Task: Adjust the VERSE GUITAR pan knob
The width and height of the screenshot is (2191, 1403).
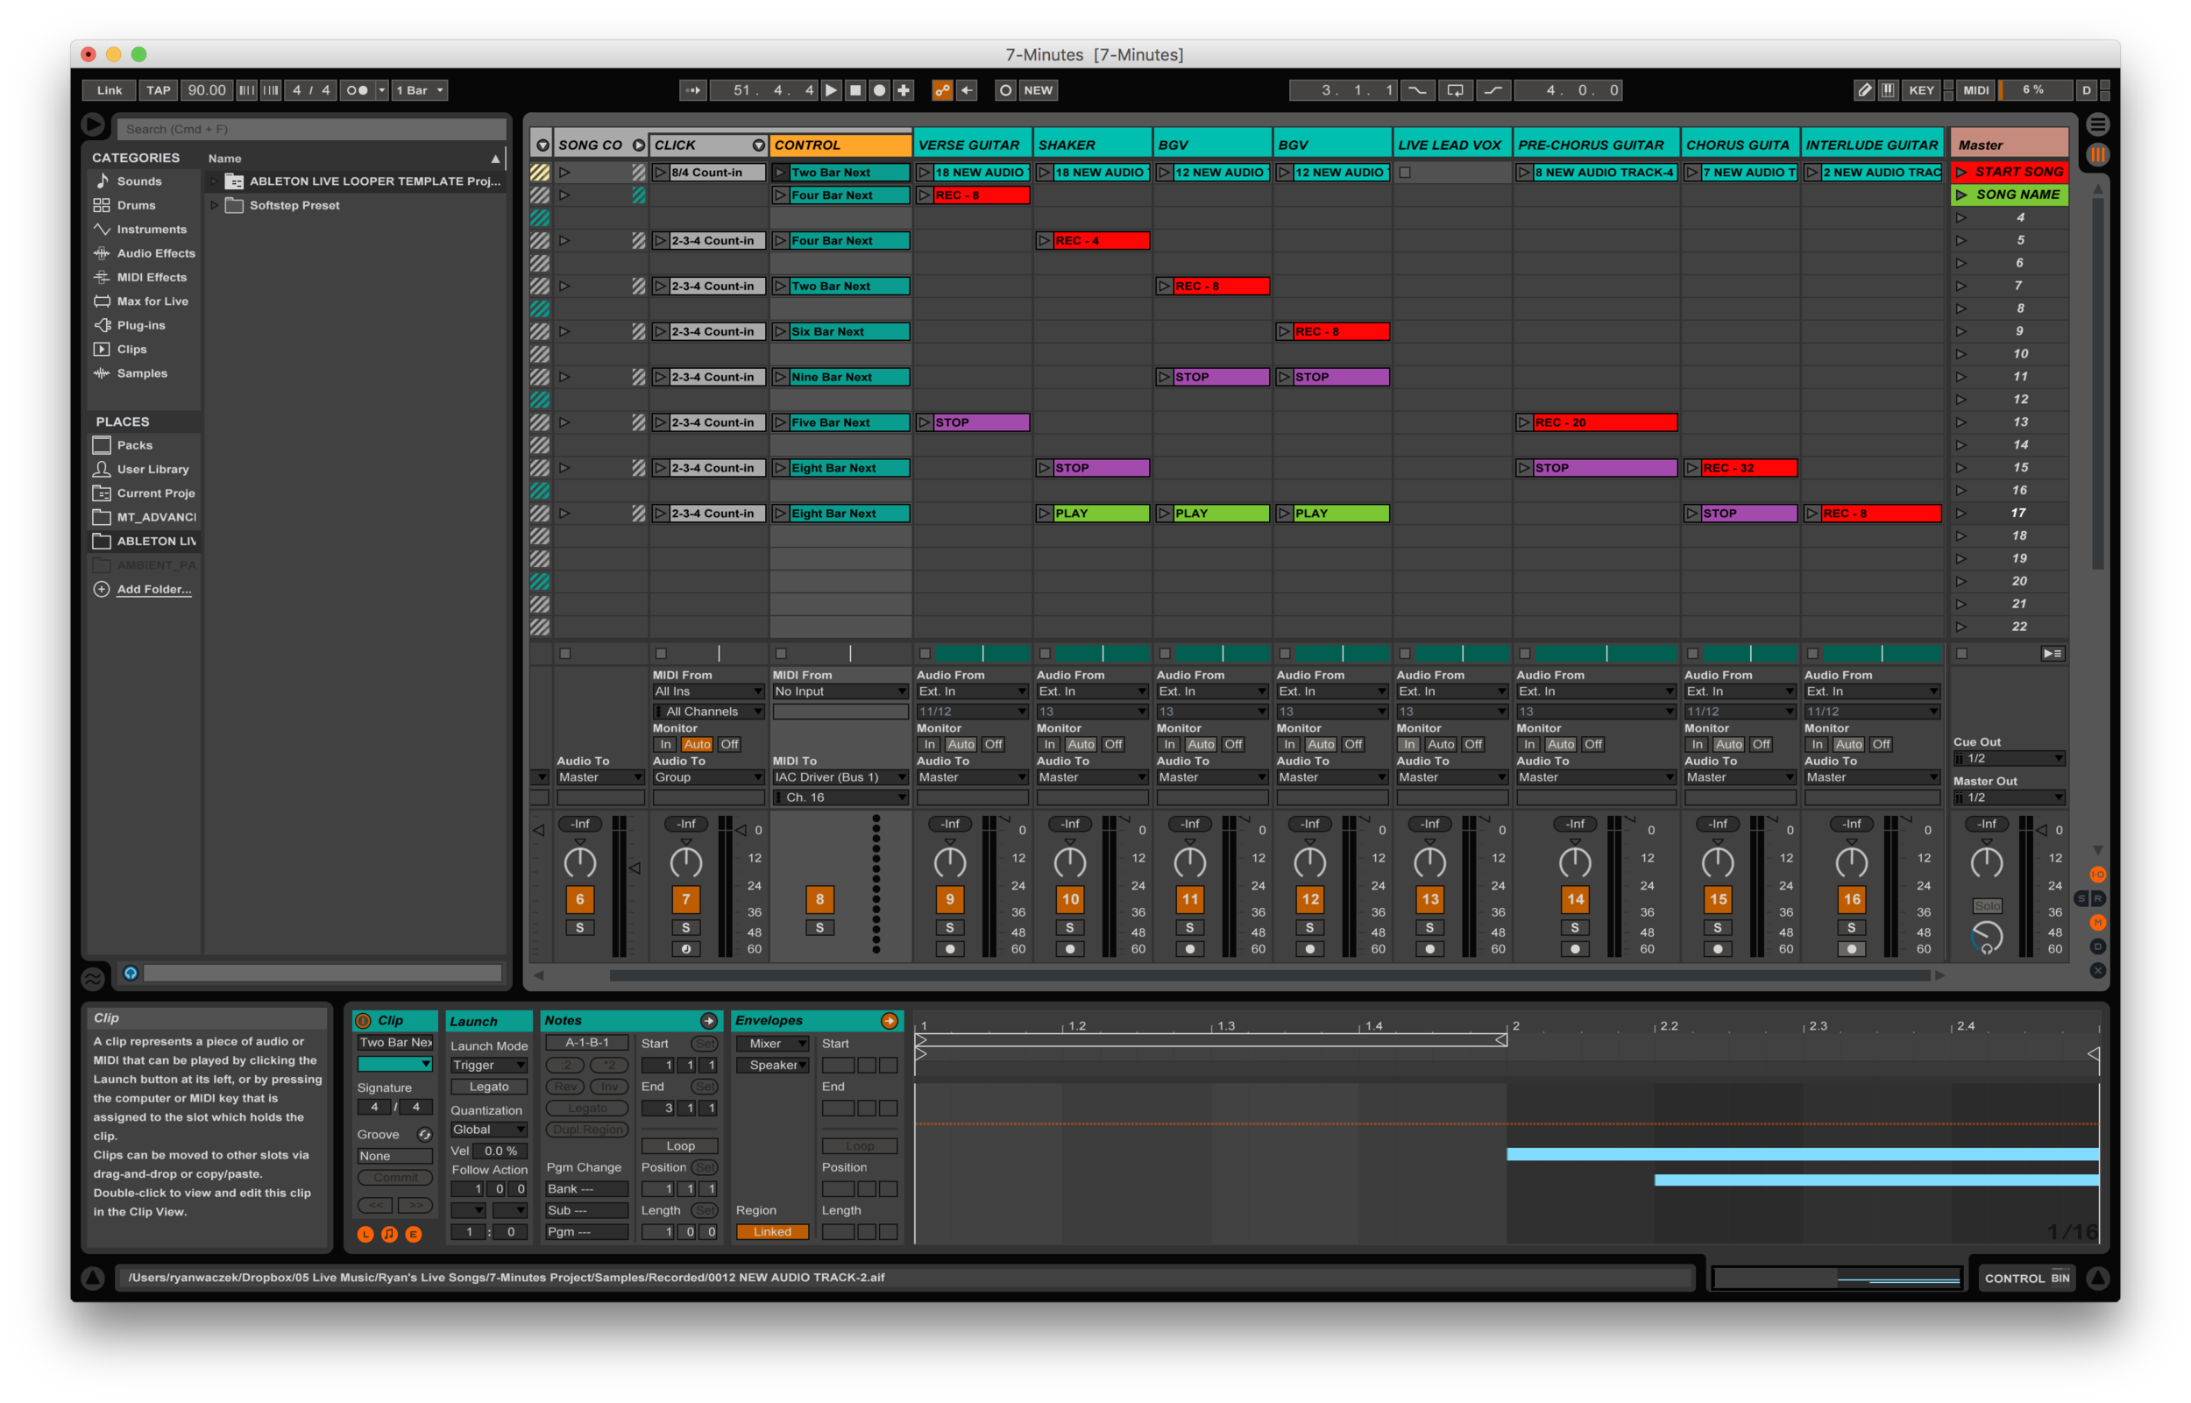Action: click(x=949, y=863)
